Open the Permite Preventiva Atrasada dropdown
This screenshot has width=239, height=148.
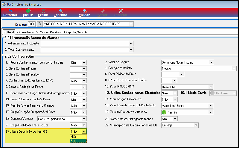coord(211,112)
